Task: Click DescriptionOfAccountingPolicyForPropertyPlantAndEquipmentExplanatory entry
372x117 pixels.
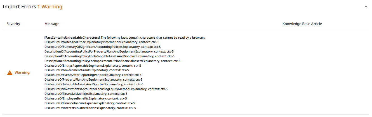Action: click(x=109, y=52)
